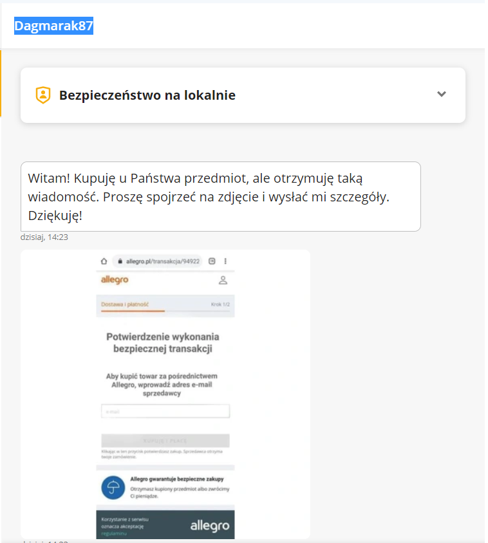Select the allegro.pl/transakcja address bar
Screen dimensions: 488x543
click(162, 262)
